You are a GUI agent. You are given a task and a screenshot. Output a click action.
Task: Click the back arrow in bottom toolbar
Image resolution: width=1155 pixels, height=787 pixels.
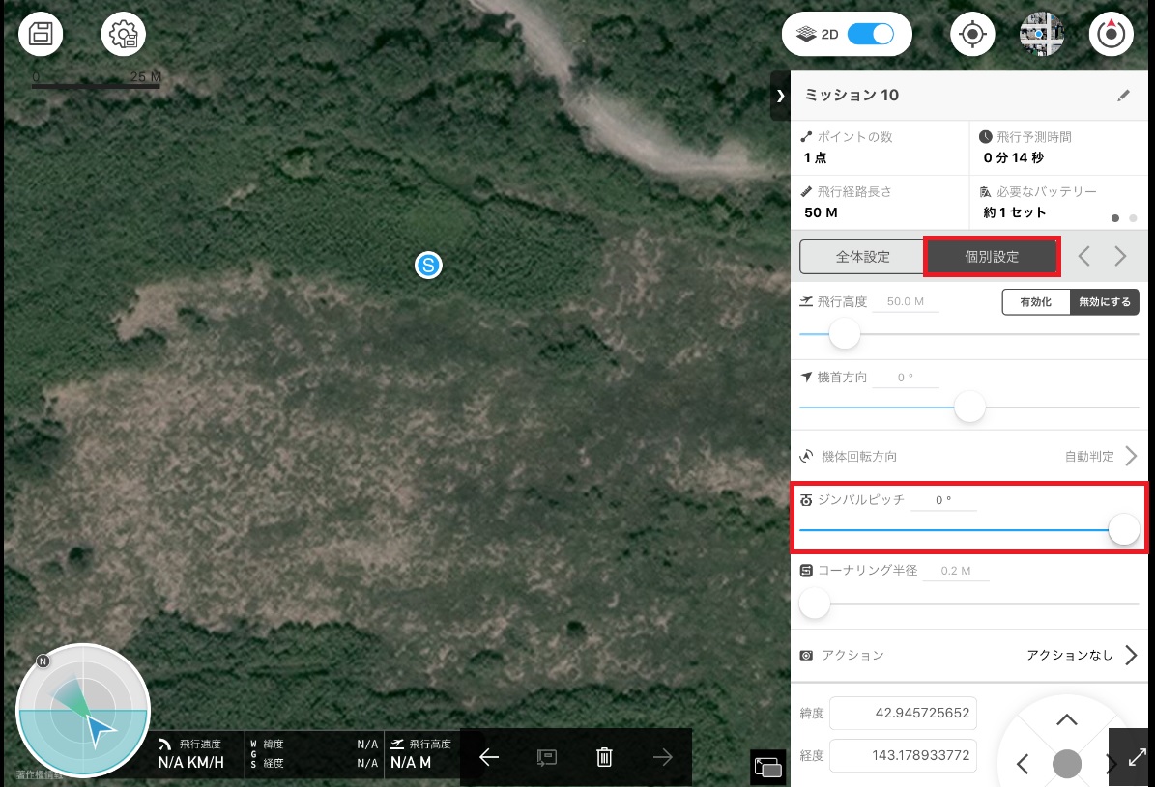coord(489,757)
